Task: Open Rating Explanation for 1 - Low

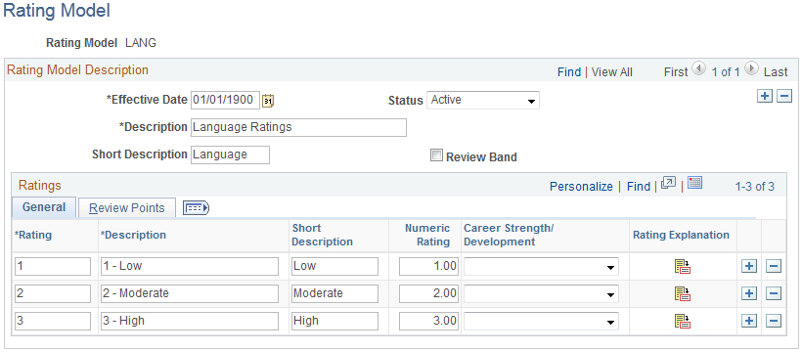Action: [x=683, y=267]
